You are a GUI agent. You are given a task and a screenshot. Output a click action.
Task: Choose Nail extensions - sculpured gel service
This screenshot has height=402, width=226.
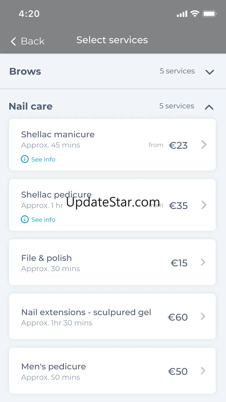(86, 312)
